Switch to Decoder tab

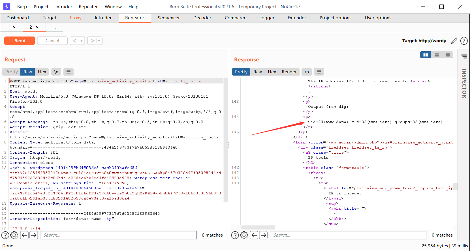pyautogui.click(x=202, y=18)
